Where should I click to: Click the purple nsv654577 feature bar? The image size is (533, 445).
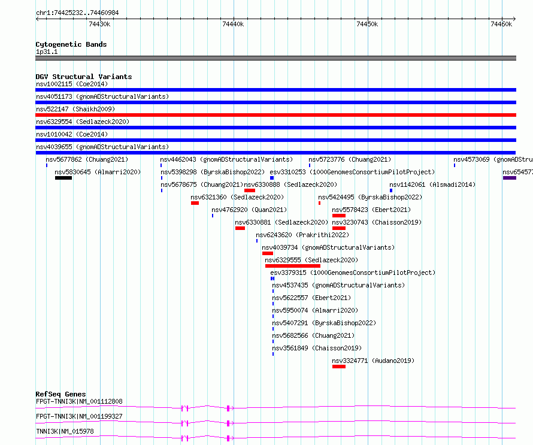(510, 178)
